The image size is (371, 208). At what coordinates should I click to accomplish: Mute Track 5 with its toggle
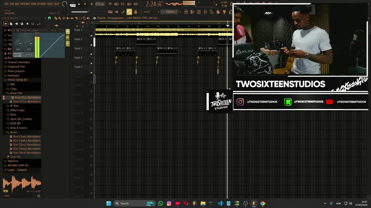91,73
